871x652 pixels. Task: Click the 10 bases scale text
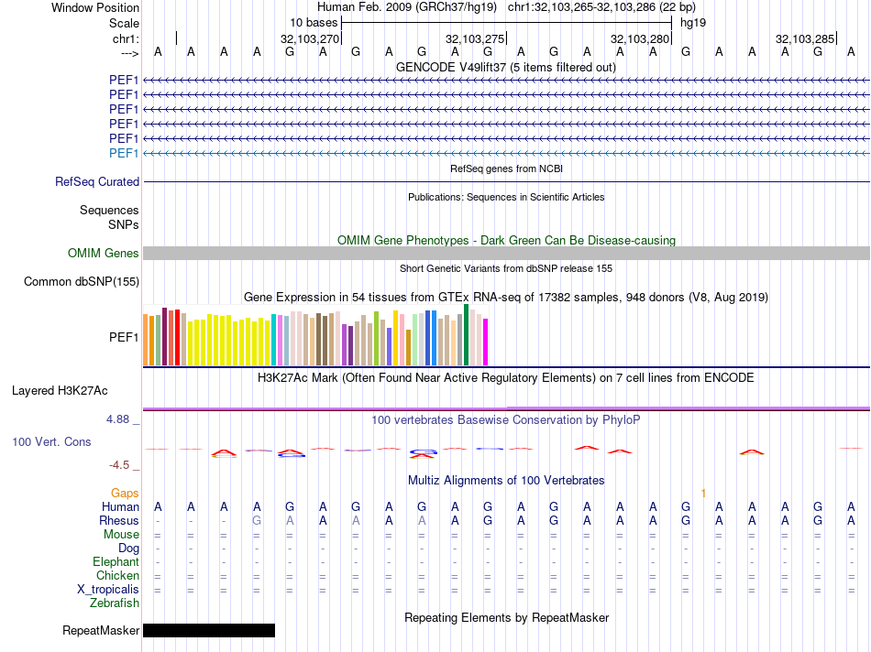coord(314,23)
